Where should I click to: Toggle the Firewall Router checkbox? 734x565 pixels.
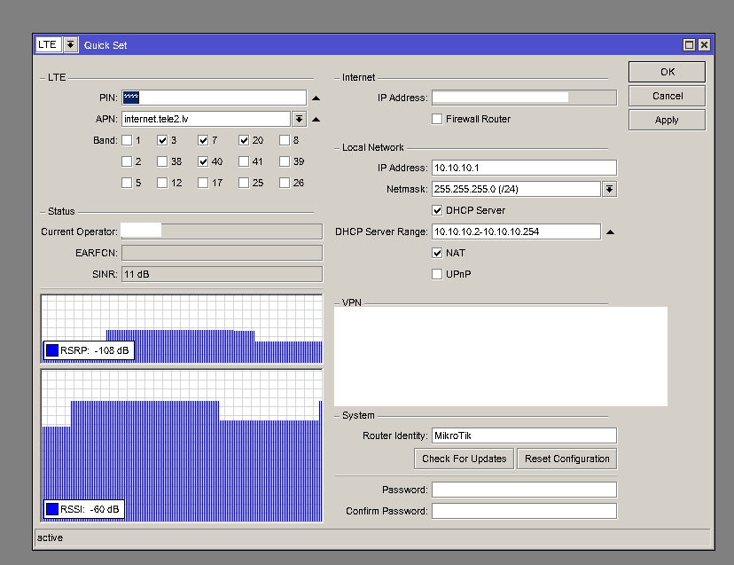437,119
